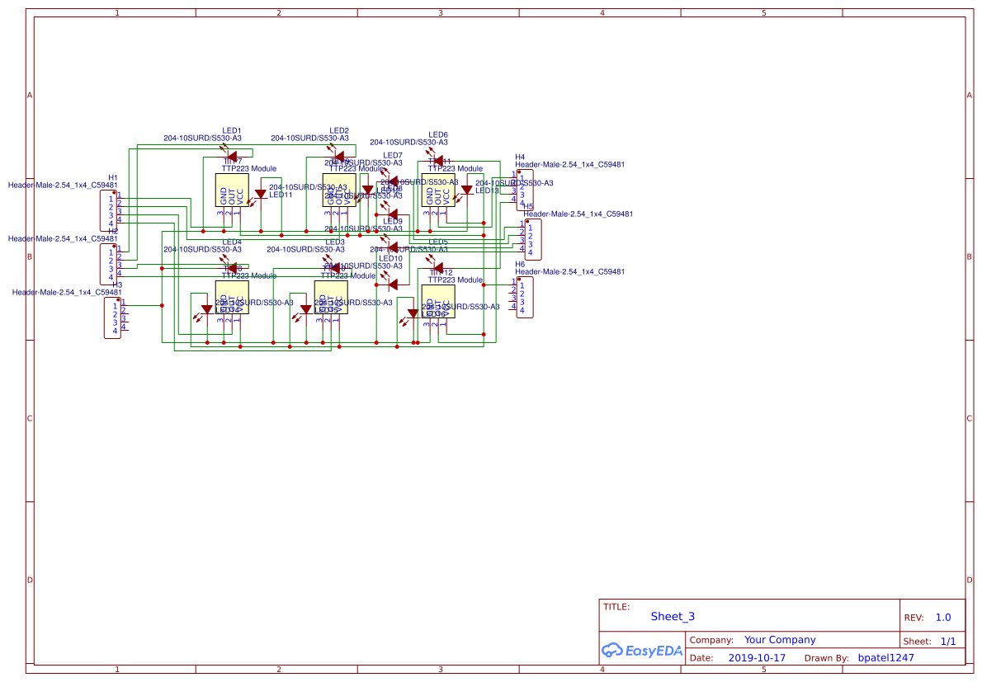This screenshot has height=682, width=982.
Task: Select the LED11 diode next to the first module
Action: tap(259, 195)
